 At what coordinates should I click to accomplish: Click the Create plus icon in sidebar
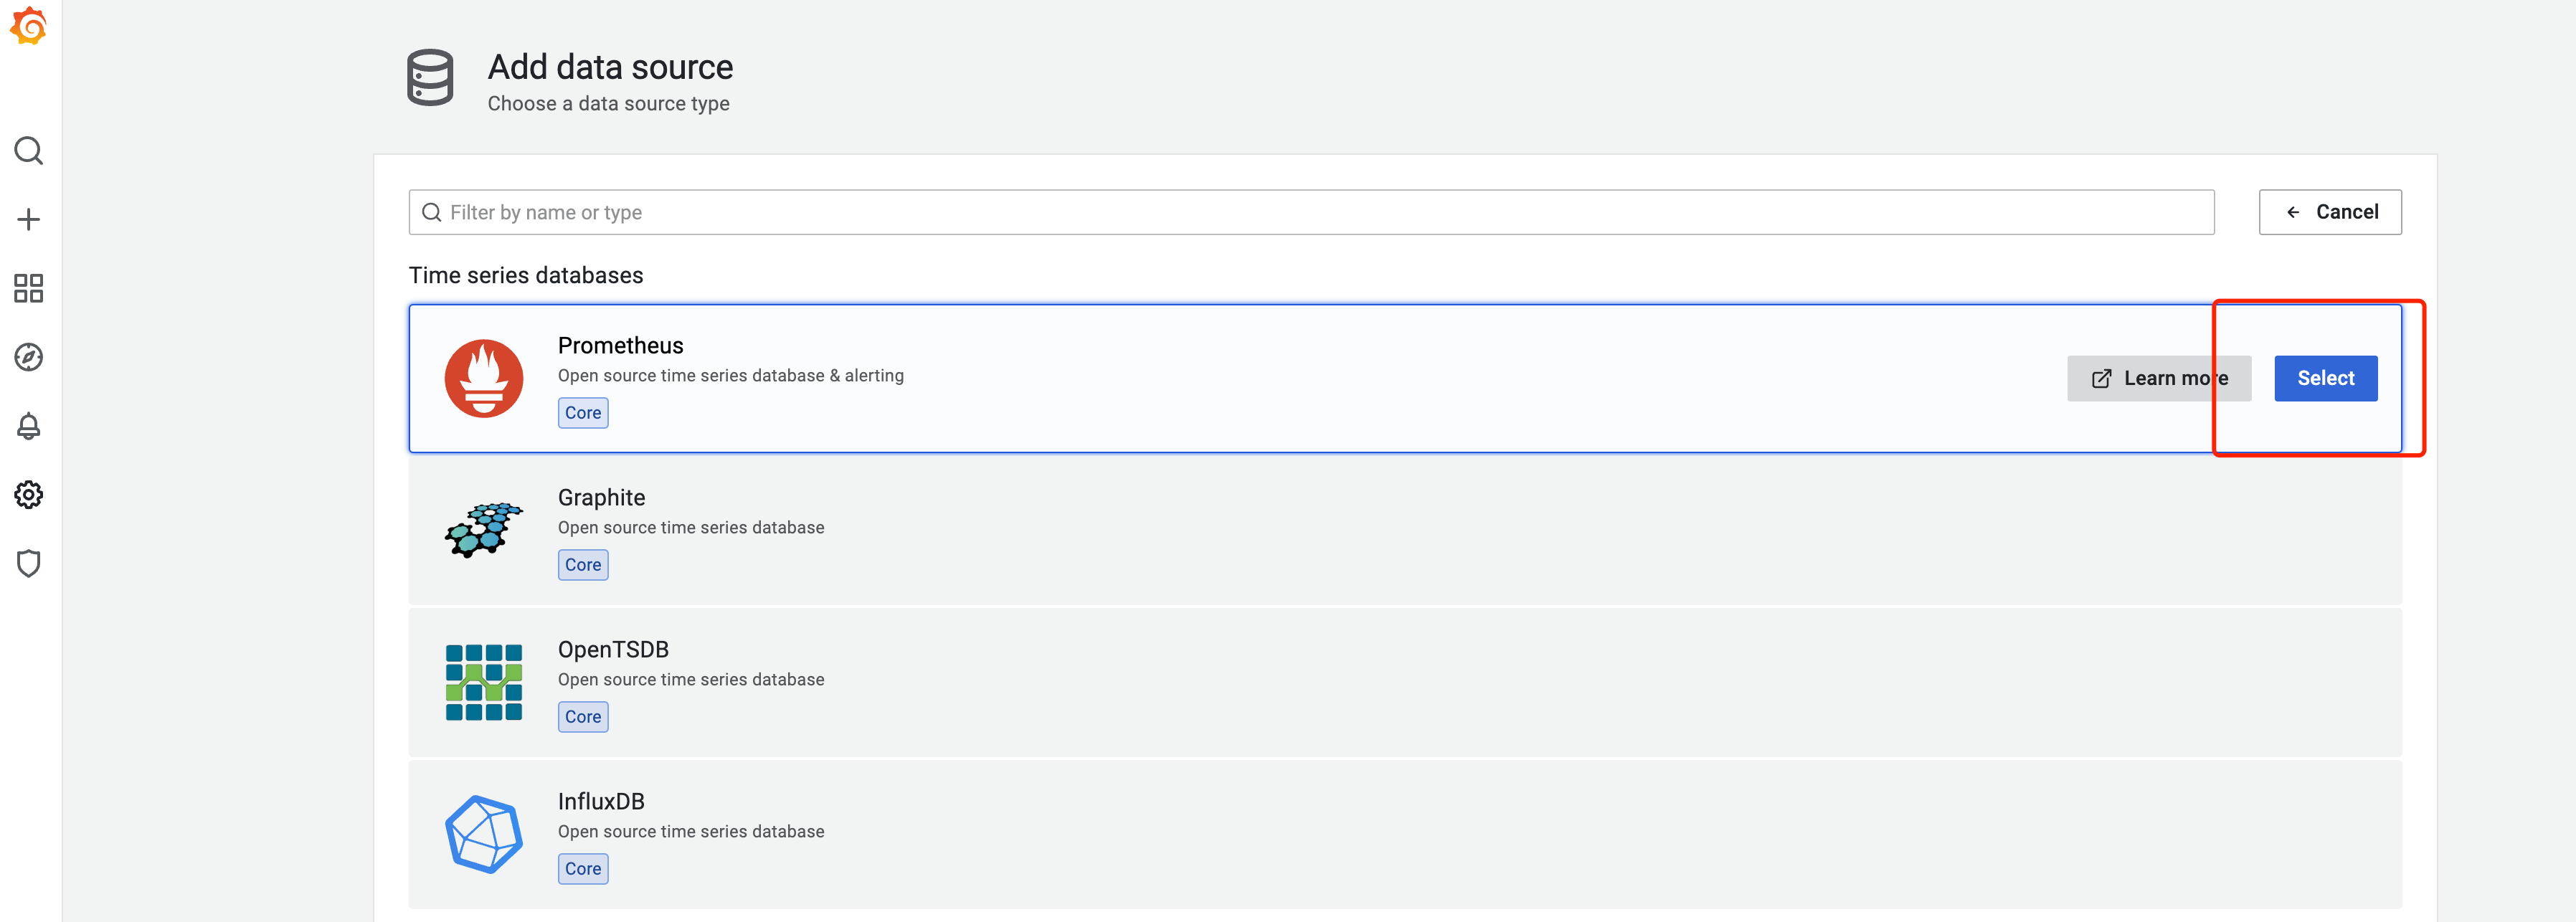[x=29, y=220]
